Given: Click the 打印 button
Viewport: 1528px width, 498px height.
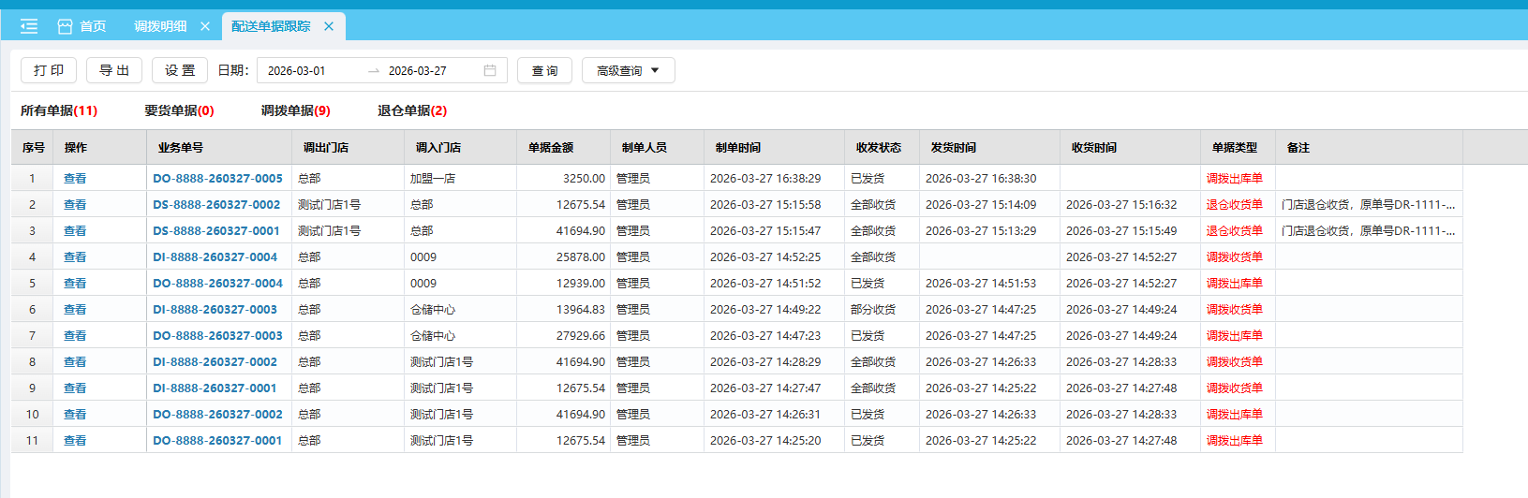Looking at the screenshot, I should pyautogui.click(x=49, y=70).
